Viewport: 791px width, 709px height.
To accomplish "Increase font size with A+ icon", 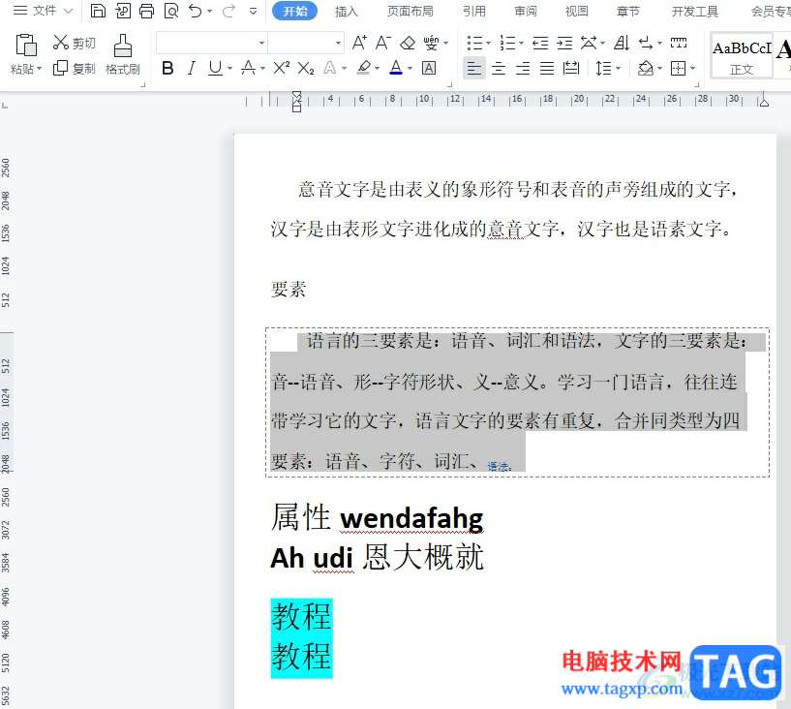I will click(x=359, y=43).
